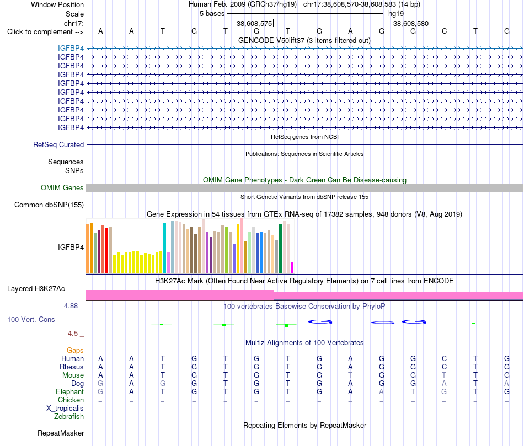Click 'Publications: Sequences in Scientific Articles' title

304,154
